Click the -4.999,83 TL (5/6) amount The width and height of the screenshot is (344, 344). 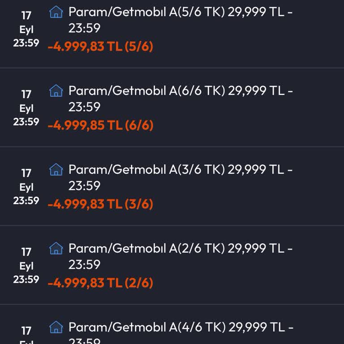coord(100,47)
